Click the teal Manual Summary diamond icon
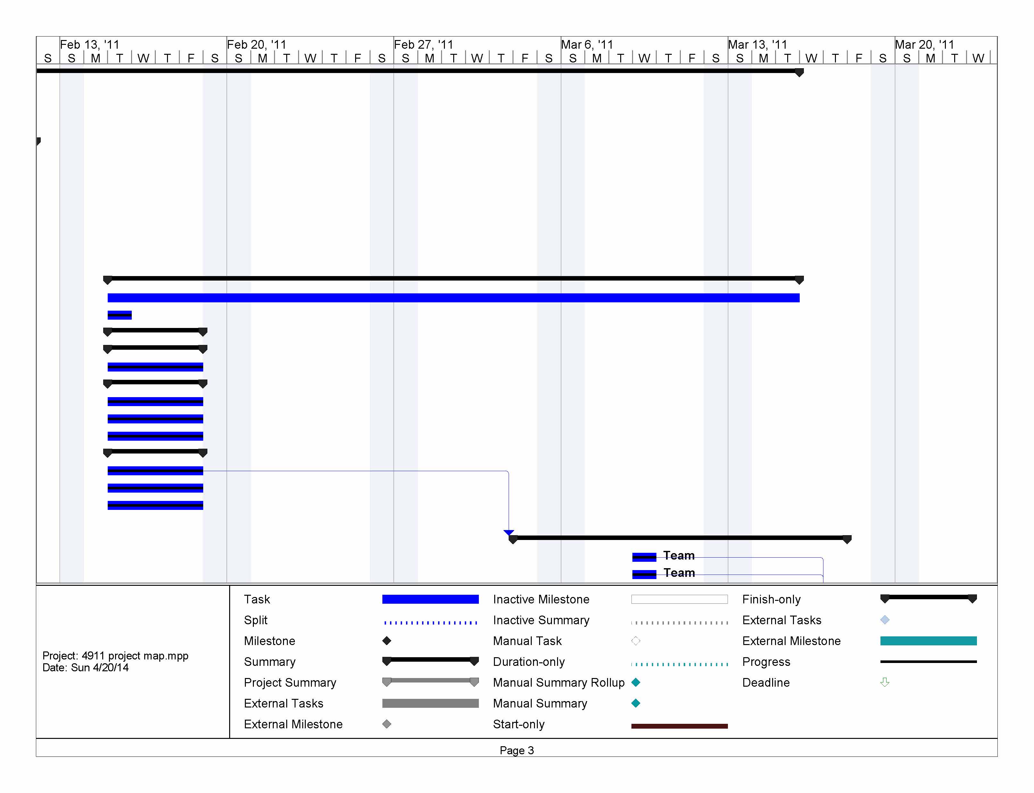This screenshot has height=793, width=1034. point(635,703)
